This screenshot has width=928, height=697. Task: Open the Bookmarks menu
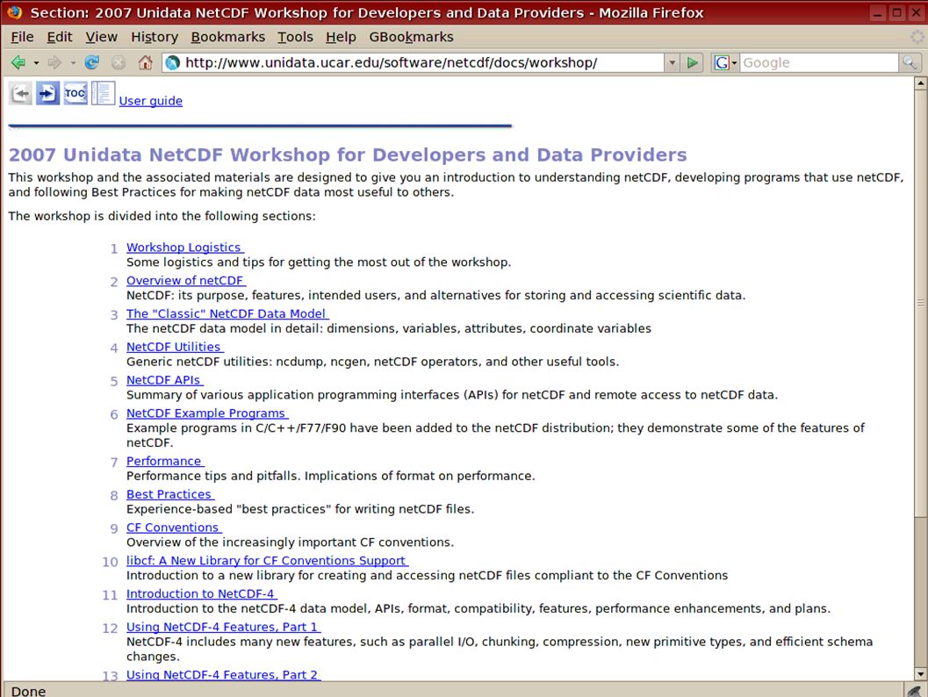tap(228, 37)
